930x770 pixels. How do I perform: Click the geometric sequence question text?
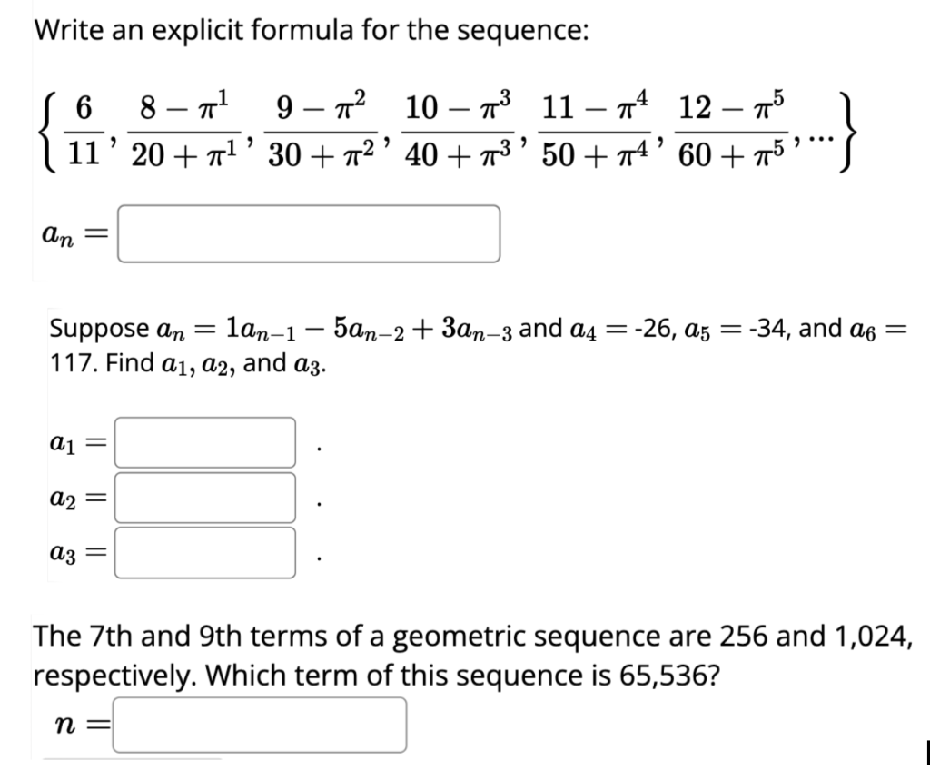pyautogui.click(x=454, y=654)
